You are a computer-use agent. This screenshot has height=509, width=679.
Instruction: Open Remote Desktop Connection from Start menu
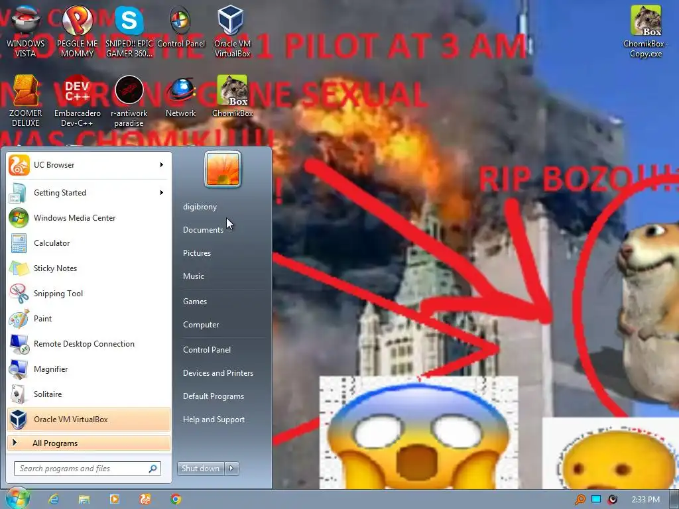coord(89,344)
